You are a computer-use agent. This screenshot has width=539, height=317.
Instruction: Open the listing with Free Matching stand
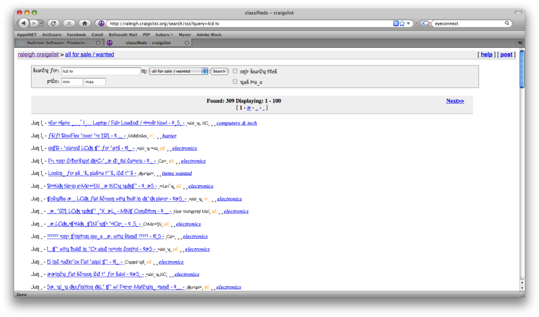115,287
